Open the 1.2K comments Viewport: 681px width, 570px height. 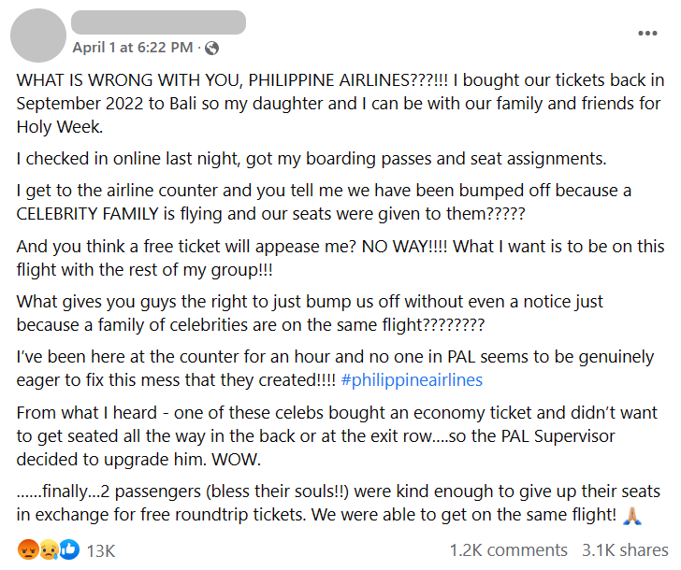[509, 550]
